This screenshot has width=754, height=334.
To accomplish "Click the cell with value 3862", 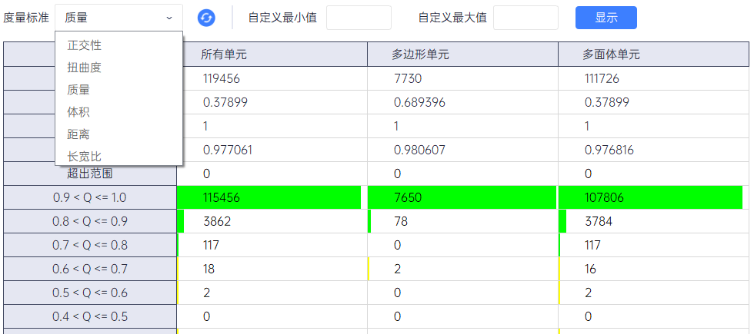I will (x=272, y=221).
